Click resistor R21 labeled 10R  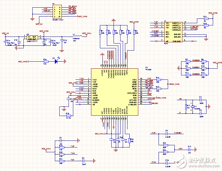[61, 161]
